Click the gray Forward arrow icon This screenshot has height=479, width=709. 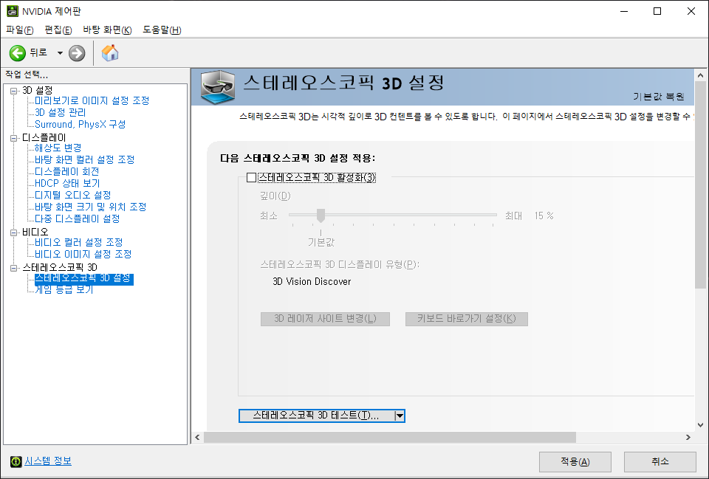(77, 53)
